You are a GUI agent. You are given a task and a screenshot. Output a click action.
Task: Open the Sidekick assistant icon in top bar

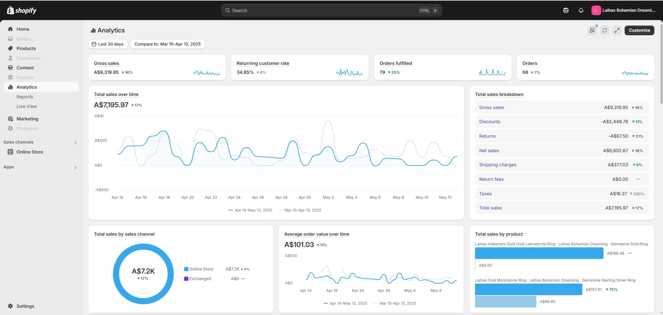pos(566,10)
